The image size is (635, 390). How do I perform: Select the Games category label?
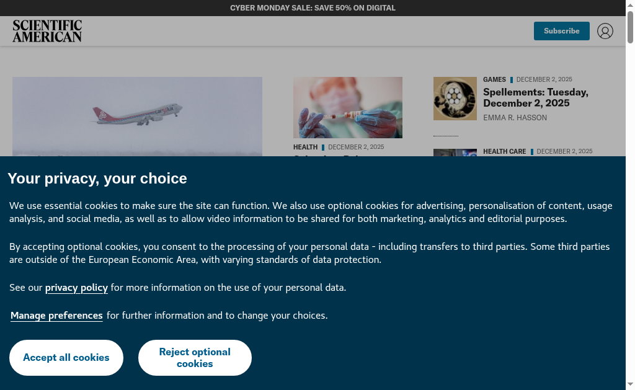494,80
